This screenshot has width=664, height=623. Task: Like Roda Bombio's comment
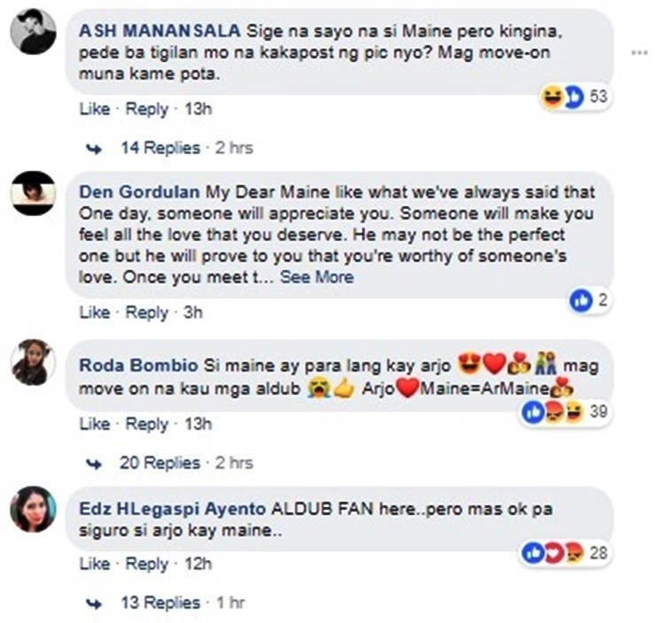pos(94,424)
